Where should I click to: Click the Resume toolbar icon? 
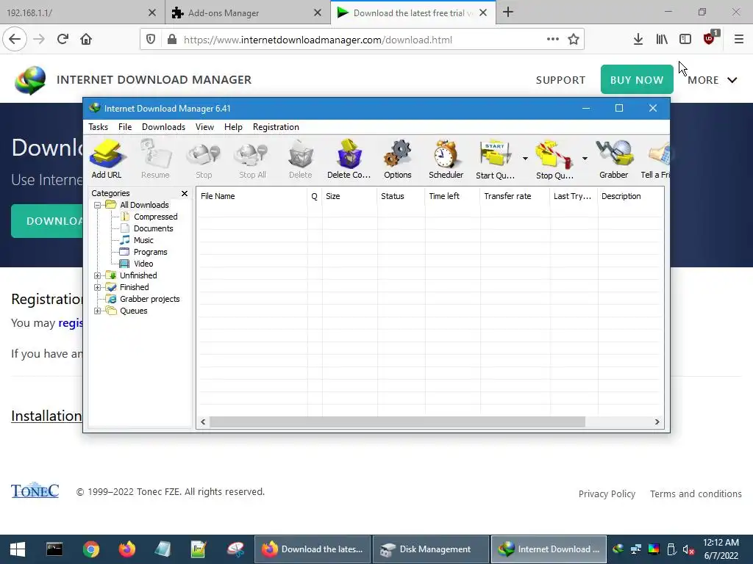click(x=155, y=159)
